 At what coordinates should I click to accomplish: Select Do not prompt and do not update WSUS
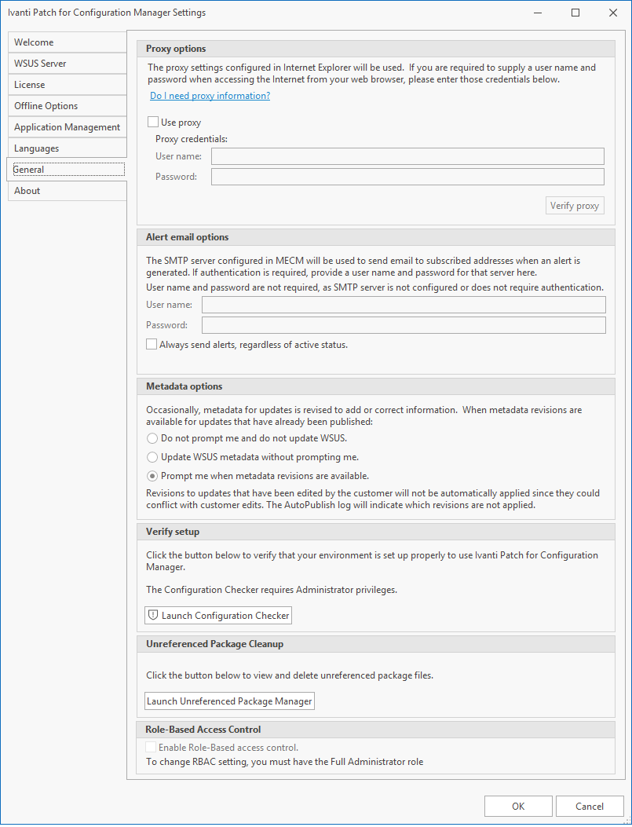click(x=152, y=438)
